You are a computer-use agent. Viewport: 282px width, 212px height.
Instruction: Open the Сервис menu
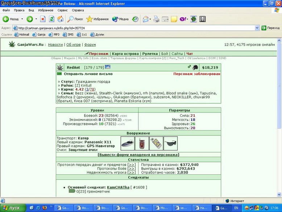62,10
